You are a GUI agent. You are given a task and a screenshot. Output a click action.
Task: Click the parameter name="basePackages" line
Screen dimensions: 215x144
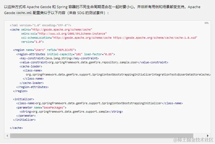point(41,107)
